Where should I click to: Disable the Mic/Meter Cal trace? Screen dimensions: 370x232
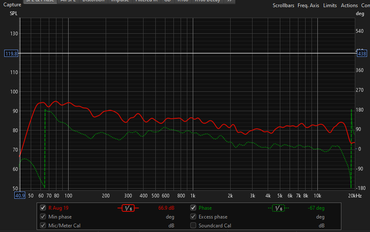click(43, 226)
